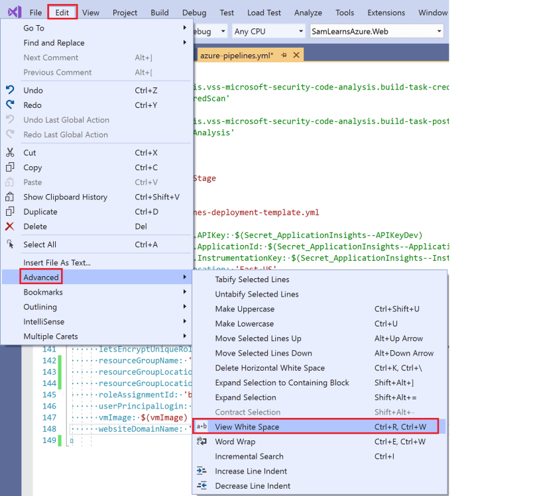The width and height of the screenshot is (537, 496).
Task: Open the Tools menu
Action: 345,13
